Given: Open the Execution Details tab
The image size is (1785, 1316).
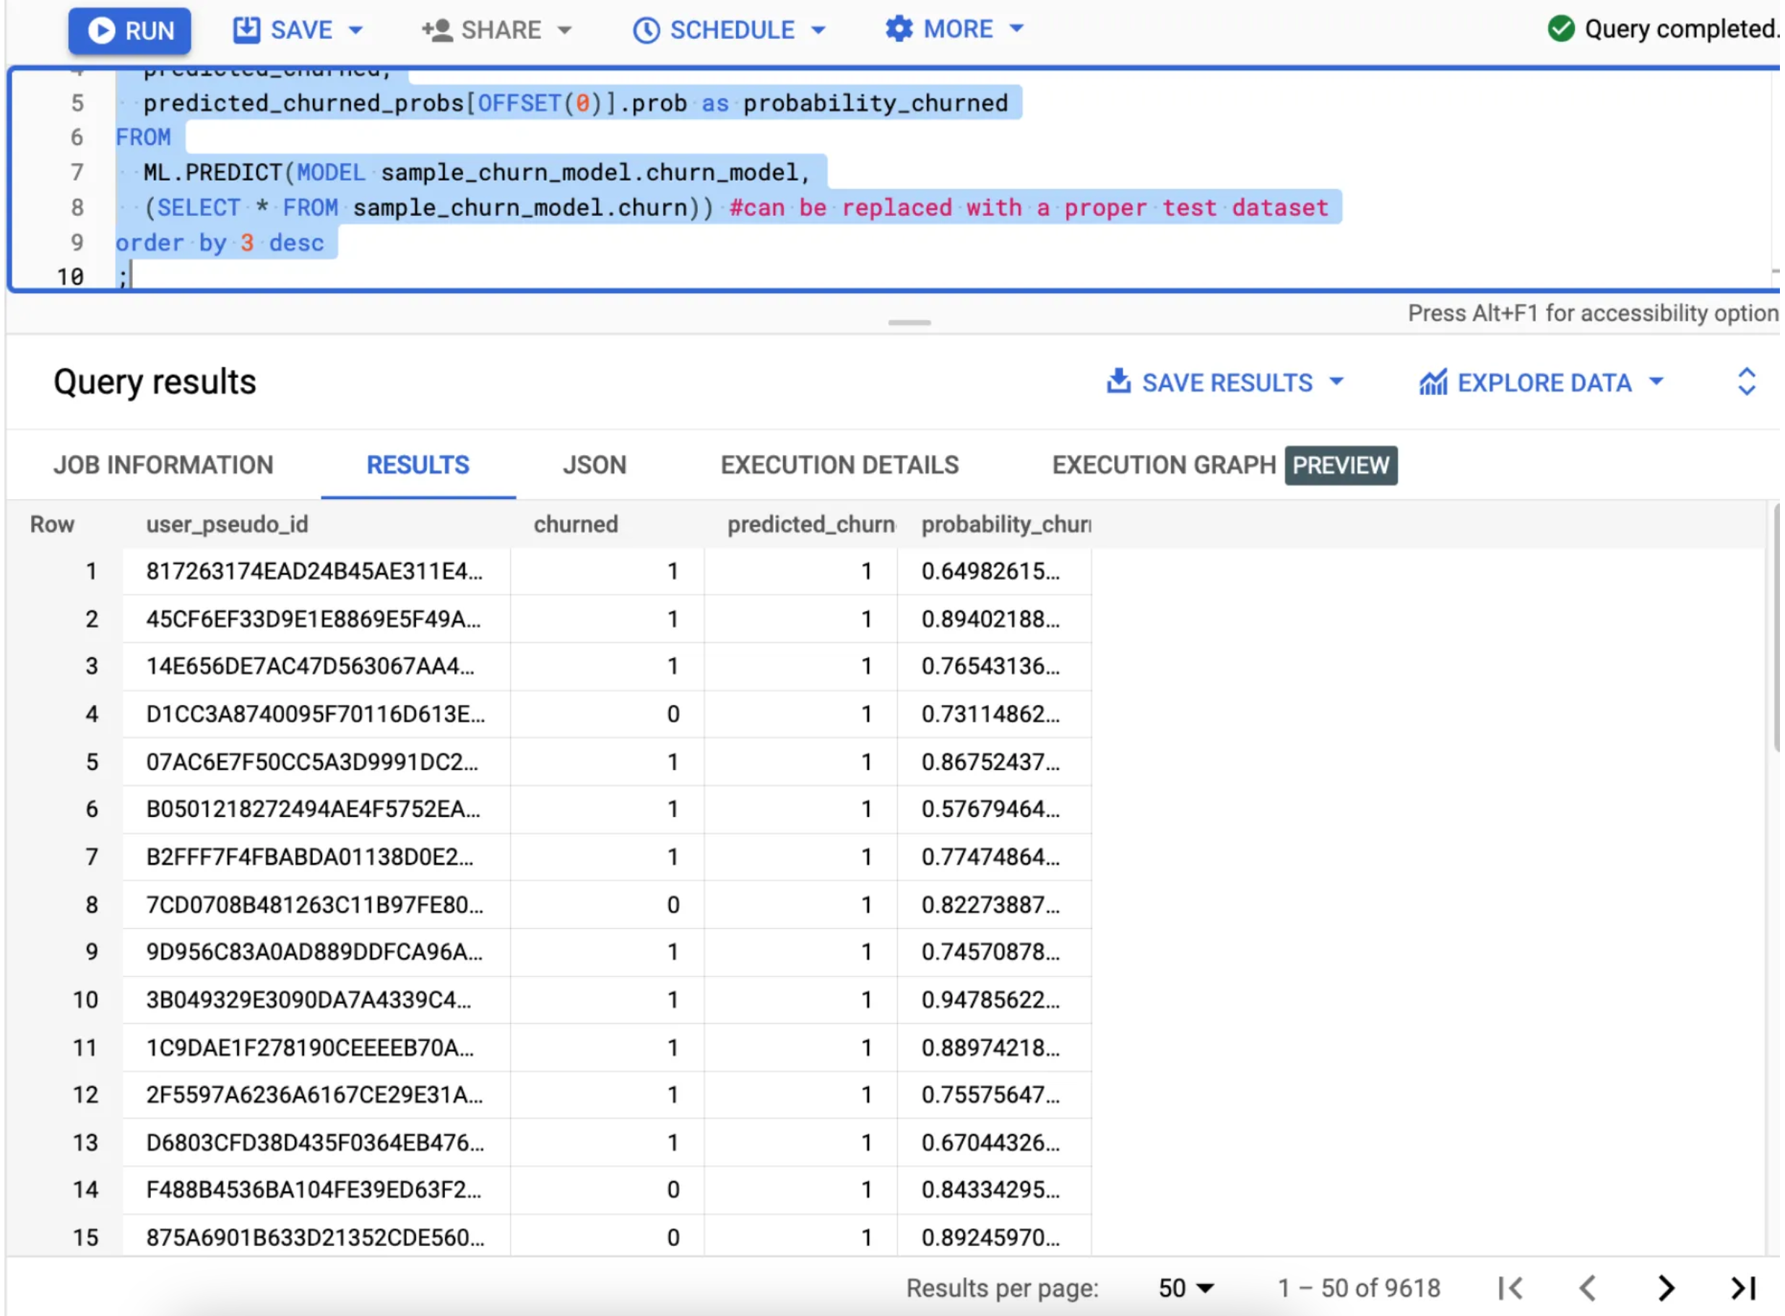Looking at the screenshot, I should [839, 465].
